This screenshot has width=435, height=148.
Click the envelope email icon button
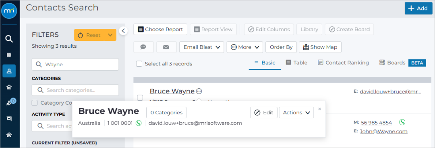tap(166, 47)
